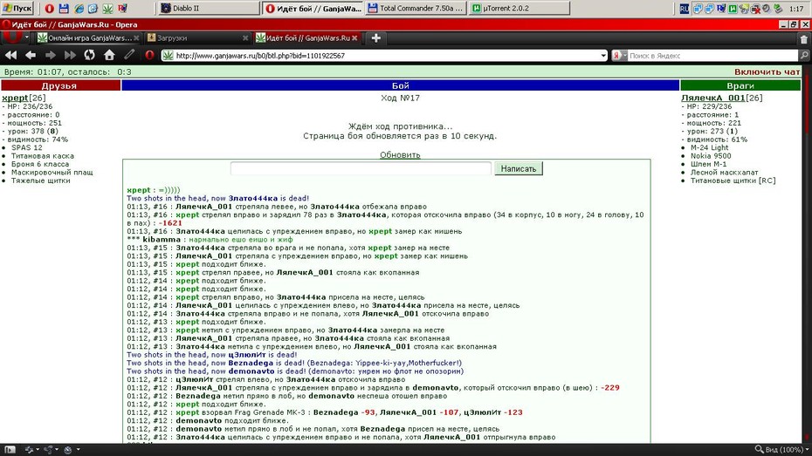Image resolution: width=812 pixels, height=456 pixels.
Task: Click in the Yandex search field
Action: tap(712, 55)
